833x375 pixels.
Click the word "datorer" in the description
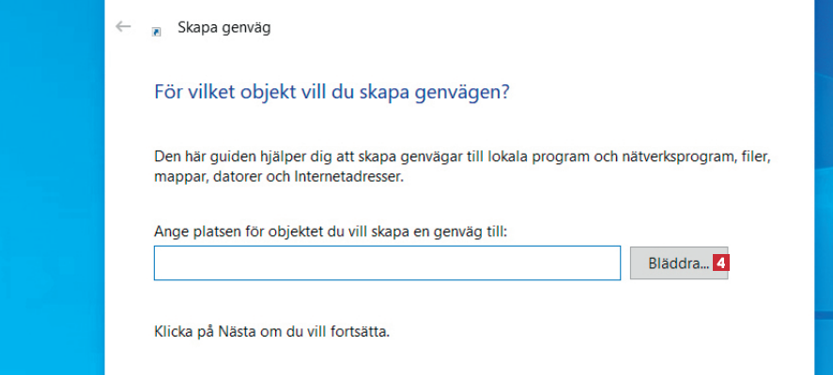point(234,175)
